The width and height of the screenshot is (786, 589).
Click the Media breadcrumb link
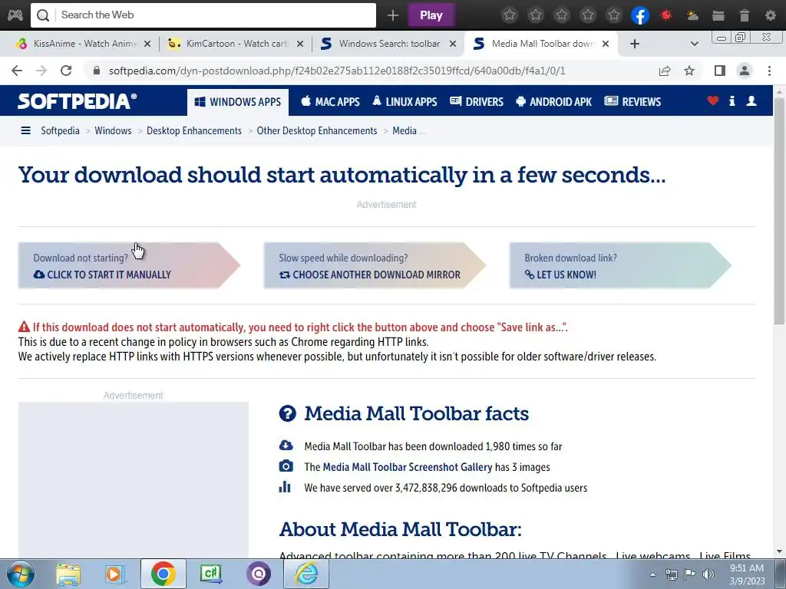tap(405, 130)
